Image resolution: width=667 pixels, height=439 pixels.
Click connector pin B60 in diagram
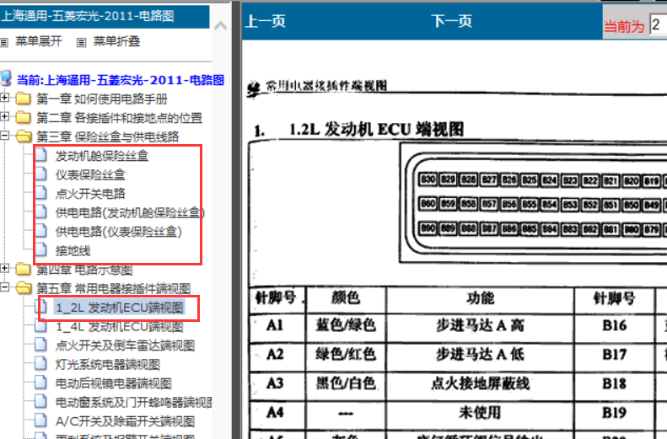pos(428,204)
